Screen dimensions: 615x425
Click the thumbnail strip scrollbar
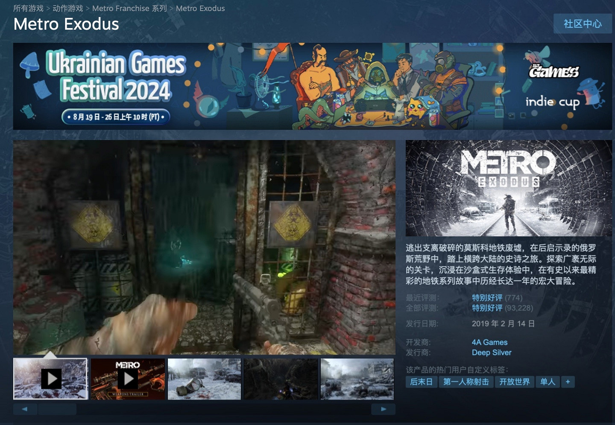[57, 409]
